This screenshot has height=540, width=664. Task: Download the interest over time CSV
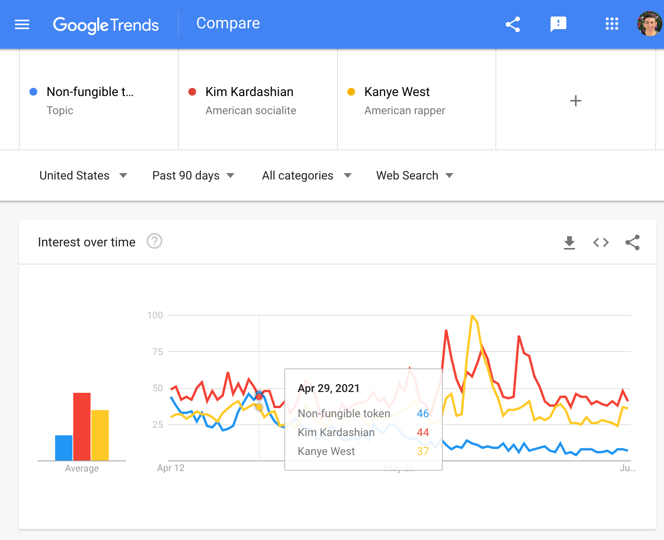pos(569,242)
